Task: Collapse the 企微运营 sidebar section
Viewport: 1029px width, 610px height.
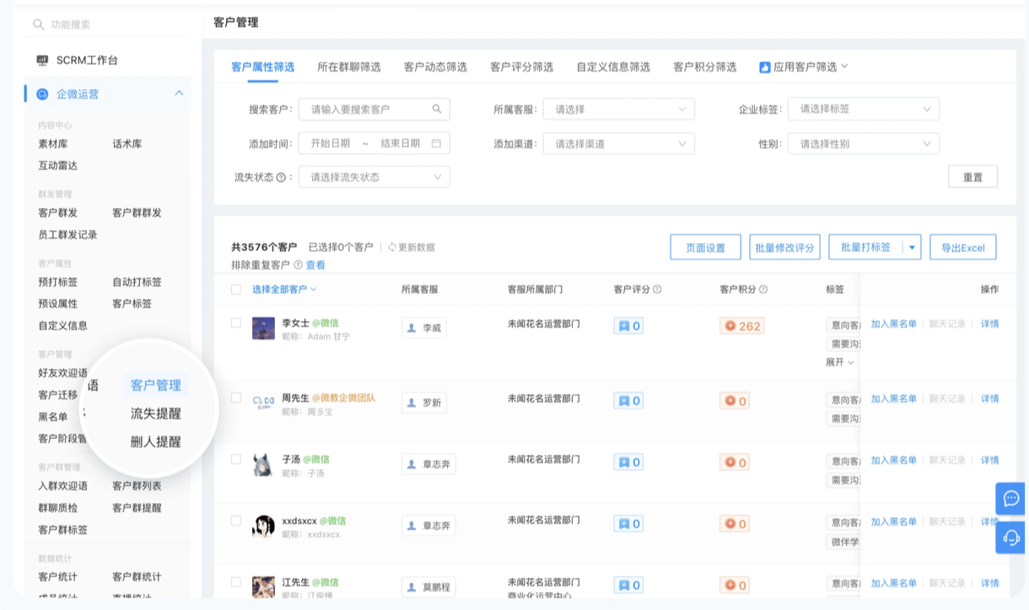Action: click(179, 94)
